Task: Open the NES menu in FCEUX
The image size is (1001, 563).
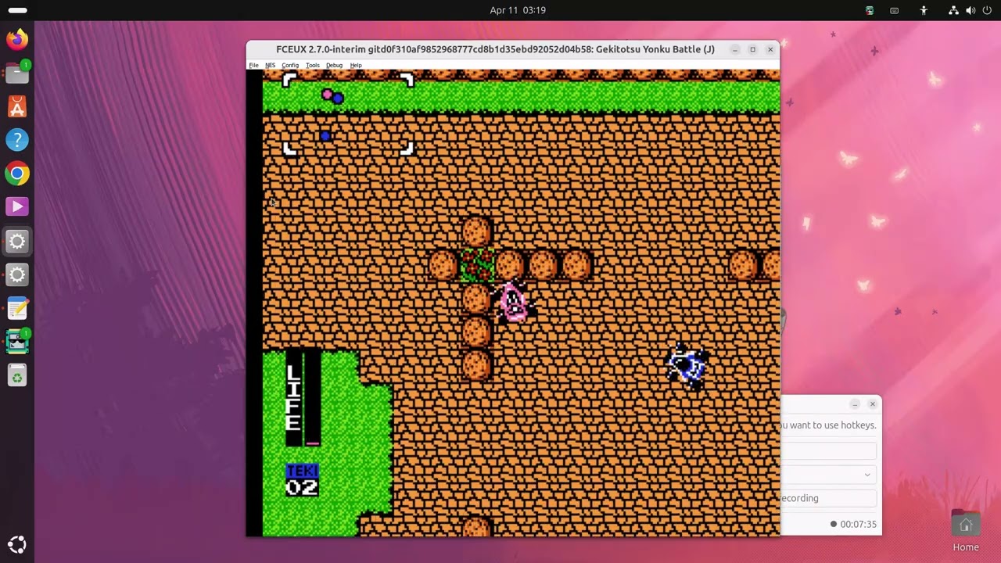Action: tap(270, 66)
